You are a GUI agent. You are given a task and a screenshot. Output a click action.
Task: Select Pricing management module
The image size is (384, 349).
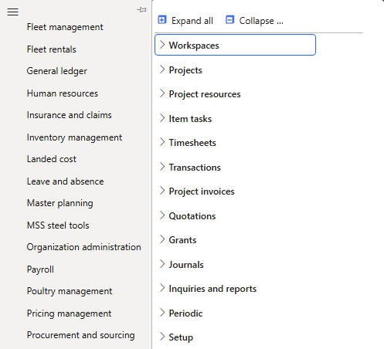pyautogui.click(x=69, y=313)
